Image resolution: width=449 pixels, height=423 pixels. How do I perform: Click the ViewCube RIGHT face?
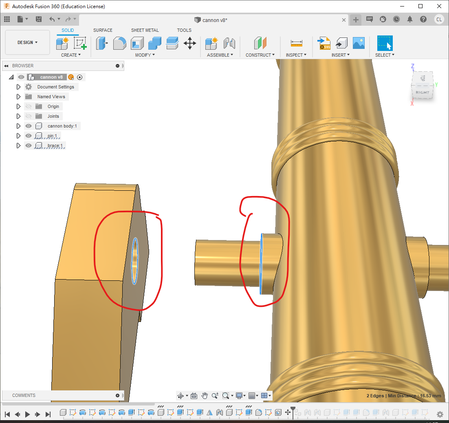pos(422,93)
